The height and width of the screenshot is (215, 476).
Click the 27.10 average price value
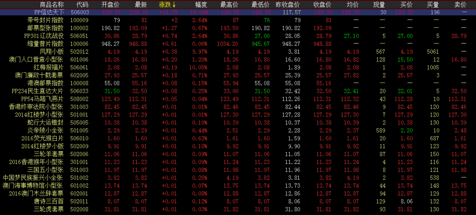(352, 36)
